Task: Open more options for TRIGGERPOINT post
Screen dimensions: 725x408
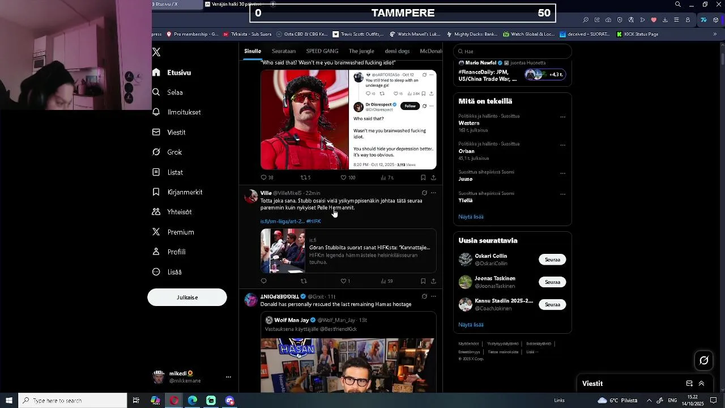Action: coord(433,296)
